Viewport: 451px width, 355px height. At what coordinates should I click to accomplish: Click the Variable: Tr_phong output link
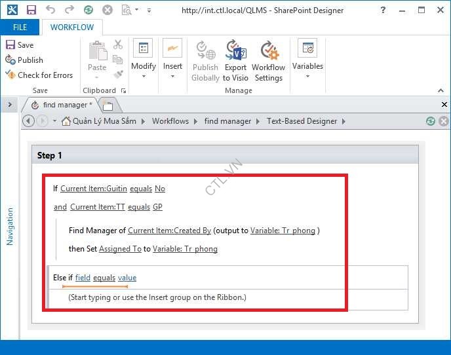pos(283,231)
